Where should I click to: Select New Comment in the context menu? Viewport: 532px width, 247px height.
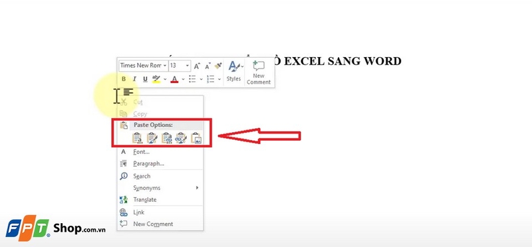(160, 224)
